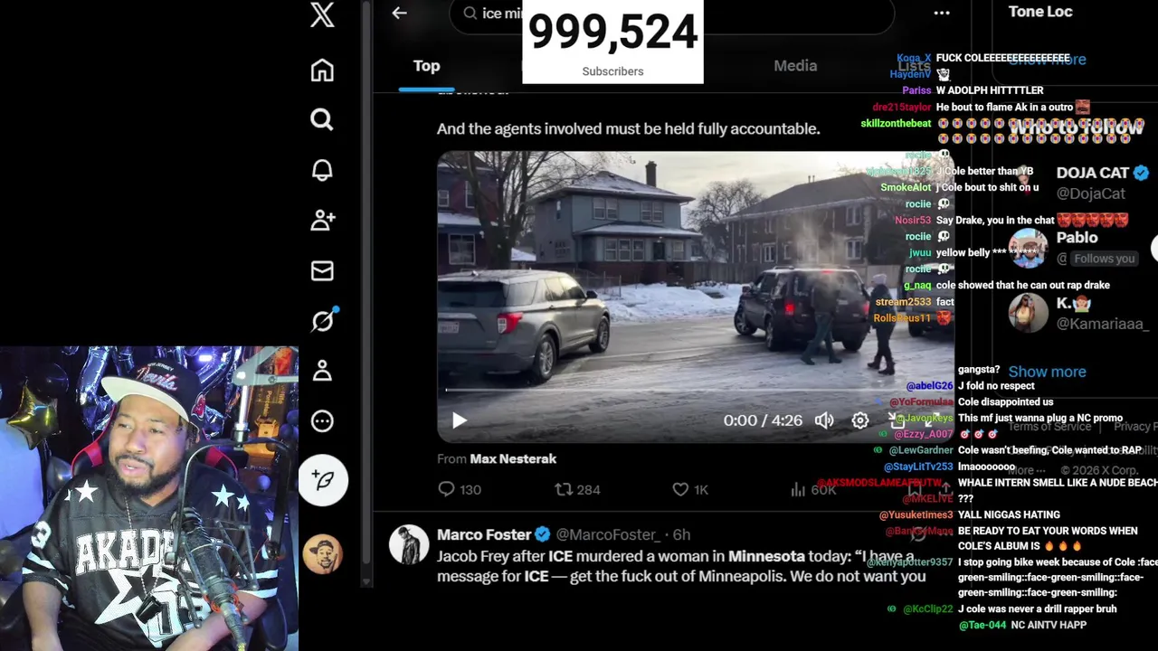Open the Max Nesterak source link
The height and width of the screenshot is (651, 1158).
513,458
